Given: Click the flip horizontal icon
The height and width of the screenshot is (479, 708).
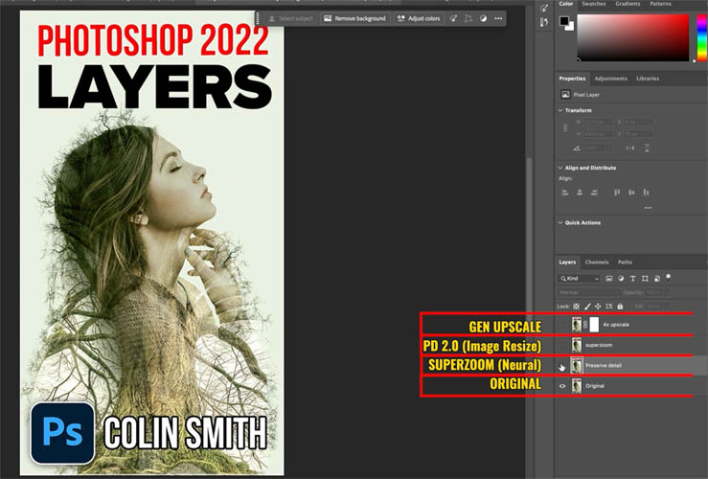Looking at the screenshot, I should (x=630, y=148).
